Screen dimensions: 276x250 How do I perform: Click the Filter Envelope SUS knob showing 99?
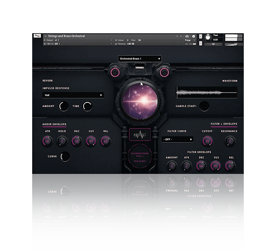tap(215, 166)
